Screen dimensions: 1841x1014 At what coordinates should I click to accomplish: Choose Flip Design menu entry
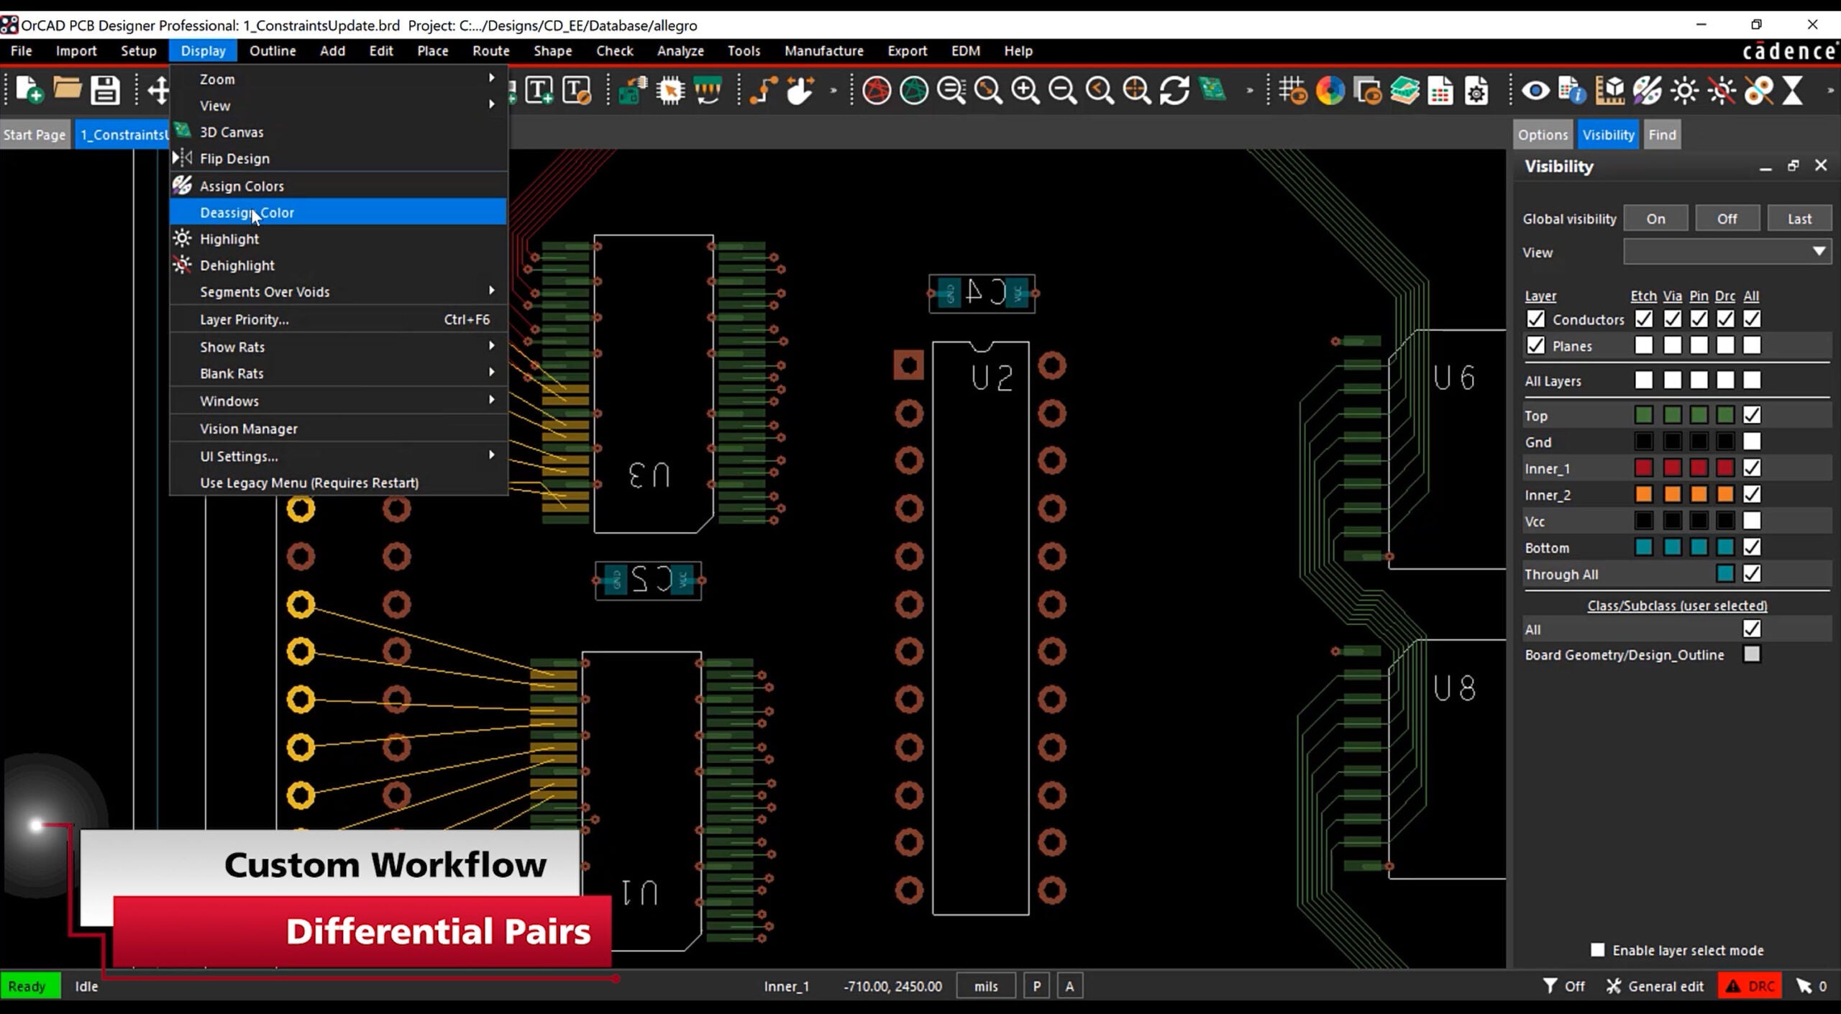point(339,158)
